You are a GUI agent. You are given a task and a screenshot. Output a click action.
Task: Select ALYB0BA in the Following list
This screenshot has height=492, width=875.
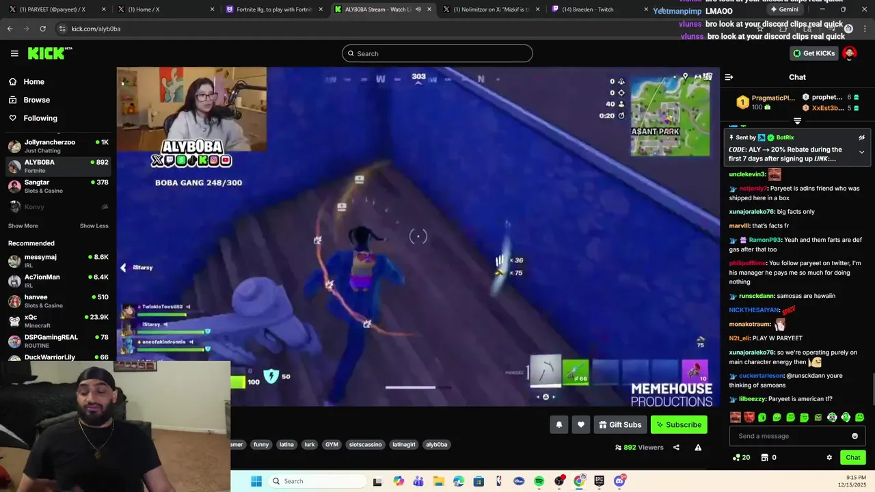tap(58, 166)
